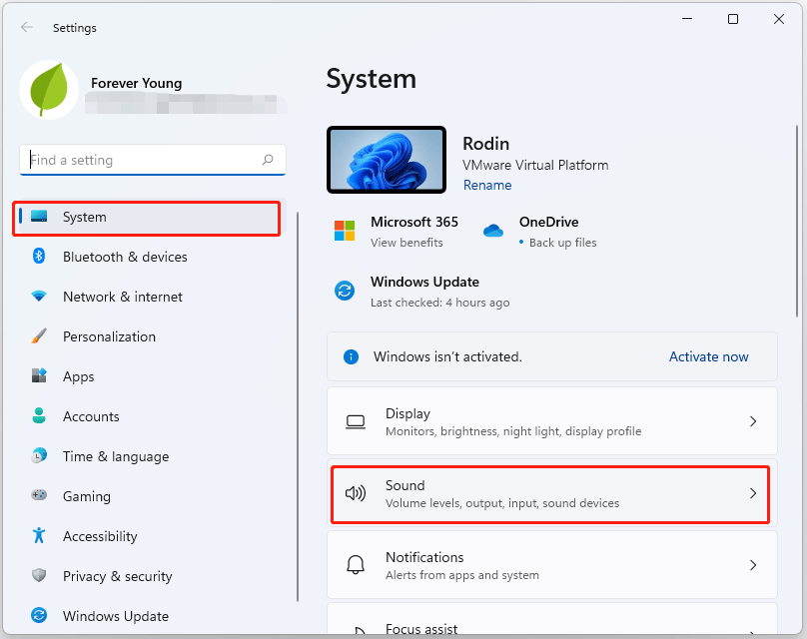Select the Privacy & security shield icon

coord(39,576)
